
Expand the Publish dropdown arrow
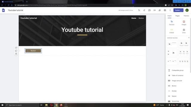tap(182, 10)
